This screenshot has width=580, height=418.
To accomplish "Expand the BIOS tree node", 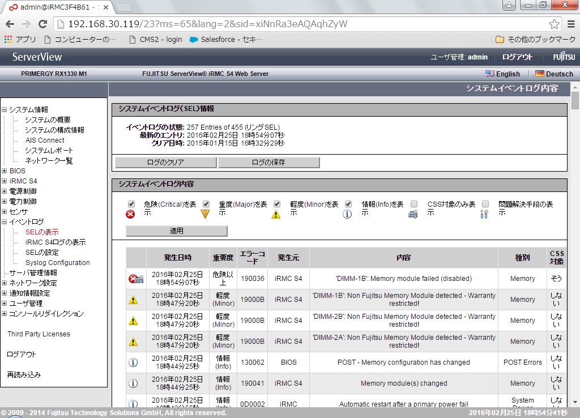I will point(5,171).
